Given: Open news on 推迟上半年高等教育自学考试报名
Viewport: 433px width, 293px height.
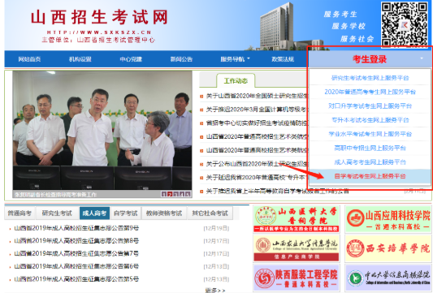Looking at the screenshot, I should (277, 191).
